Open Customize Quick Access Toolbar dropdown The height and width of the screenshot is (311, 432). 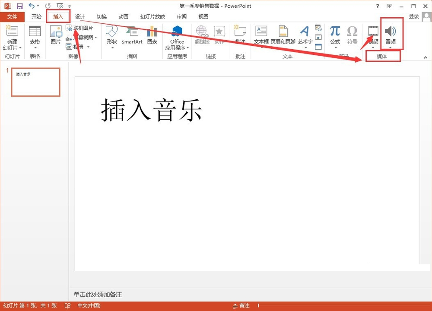tap(70, 6)
